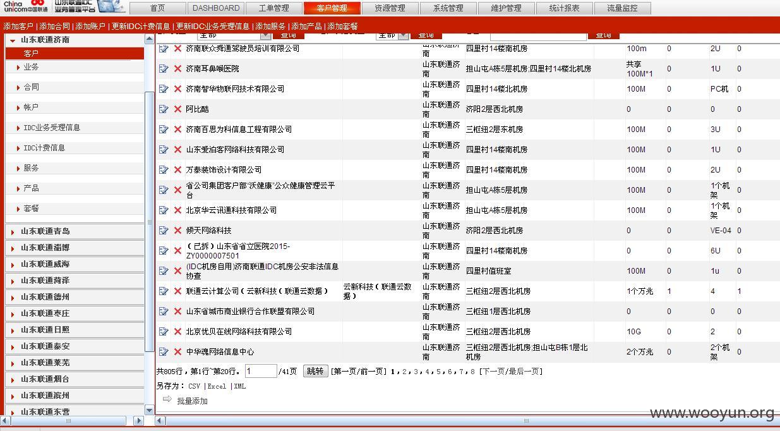The width and height of the screenshot is (780, 431).
Task: Edit the 山东省城市商业银行合作联盟有限公司 row
Action: coord(164,311)
